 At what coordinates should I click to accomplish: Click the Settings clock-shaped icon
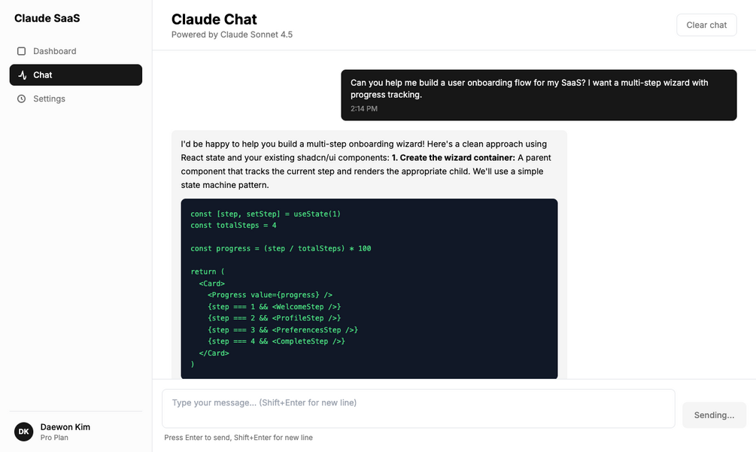click(21, 99)
